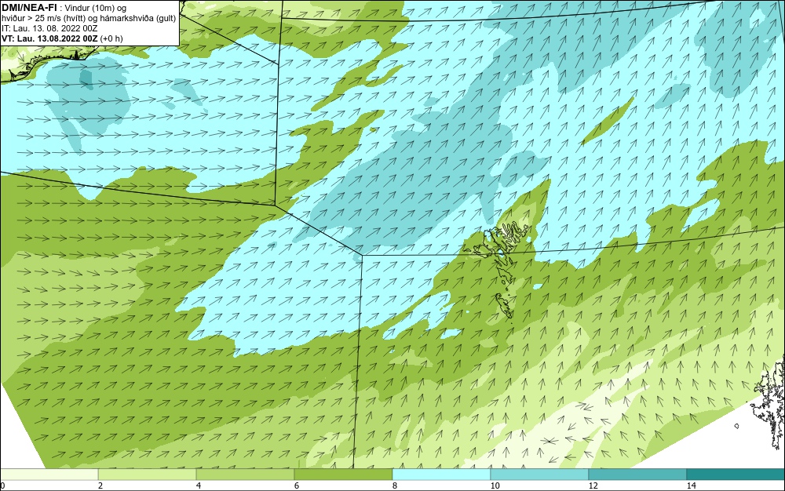785x491 pixels.
Task: Click the legend value label '8'
Action: (x=395, y=486)
